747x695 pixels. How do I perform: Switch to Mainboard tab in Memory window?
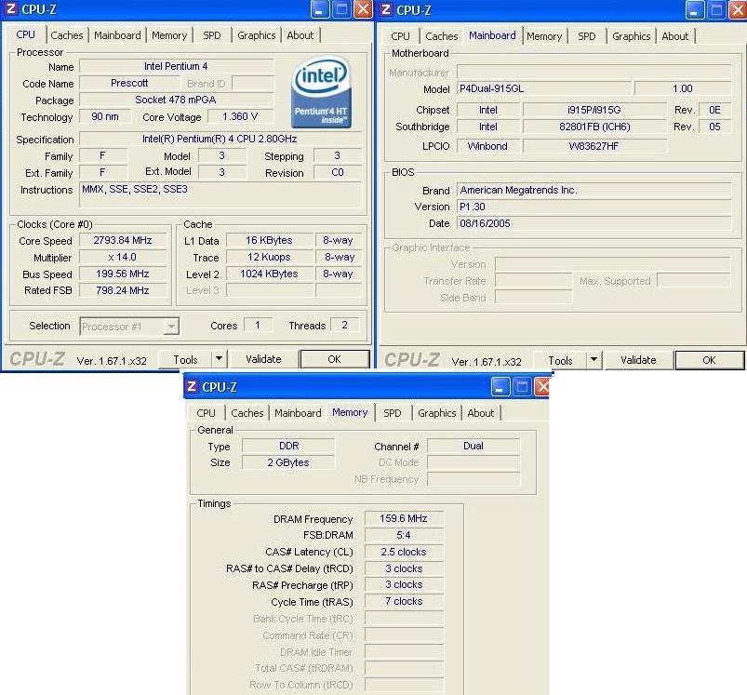298,413
